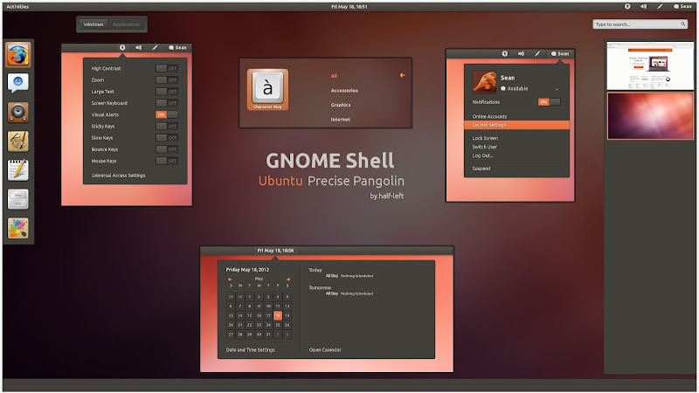Open accessibility icon in the main top bar
Viewport: 699px width, 393px height.
click(x=627, y=6)
